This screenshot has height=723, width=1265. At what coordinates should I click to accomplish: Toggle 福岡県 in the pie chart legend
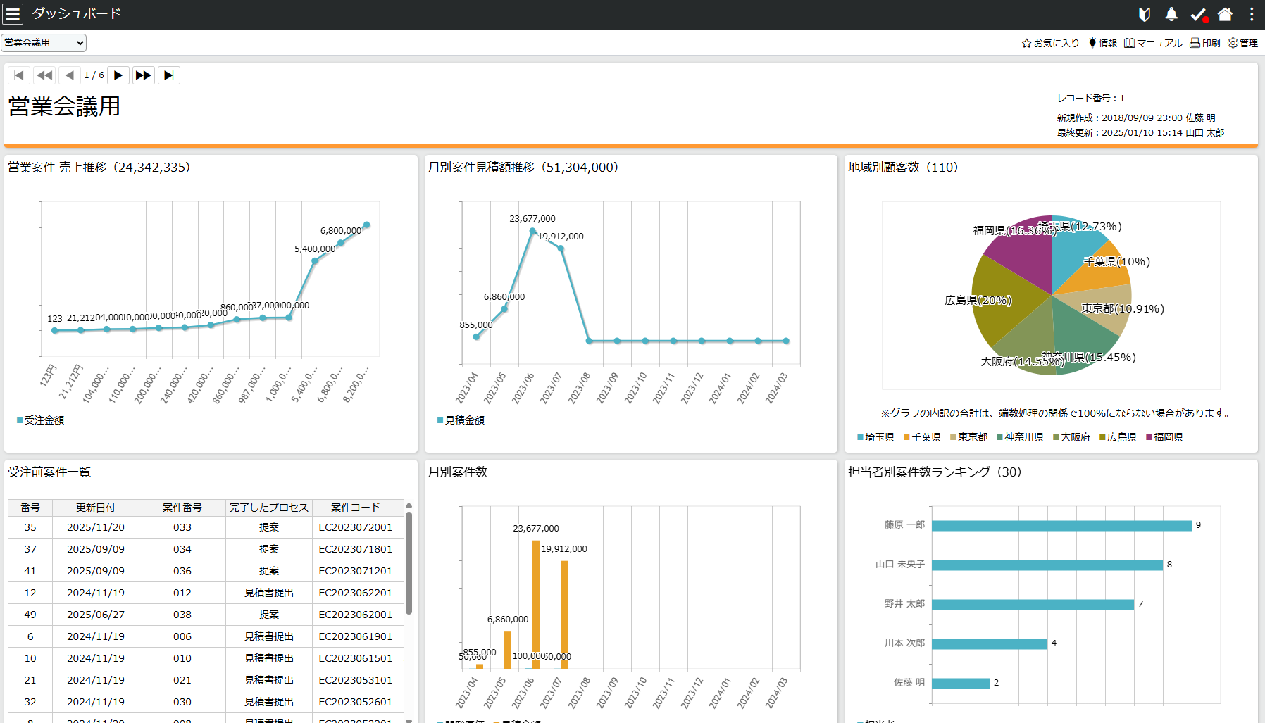[1165, 436]
